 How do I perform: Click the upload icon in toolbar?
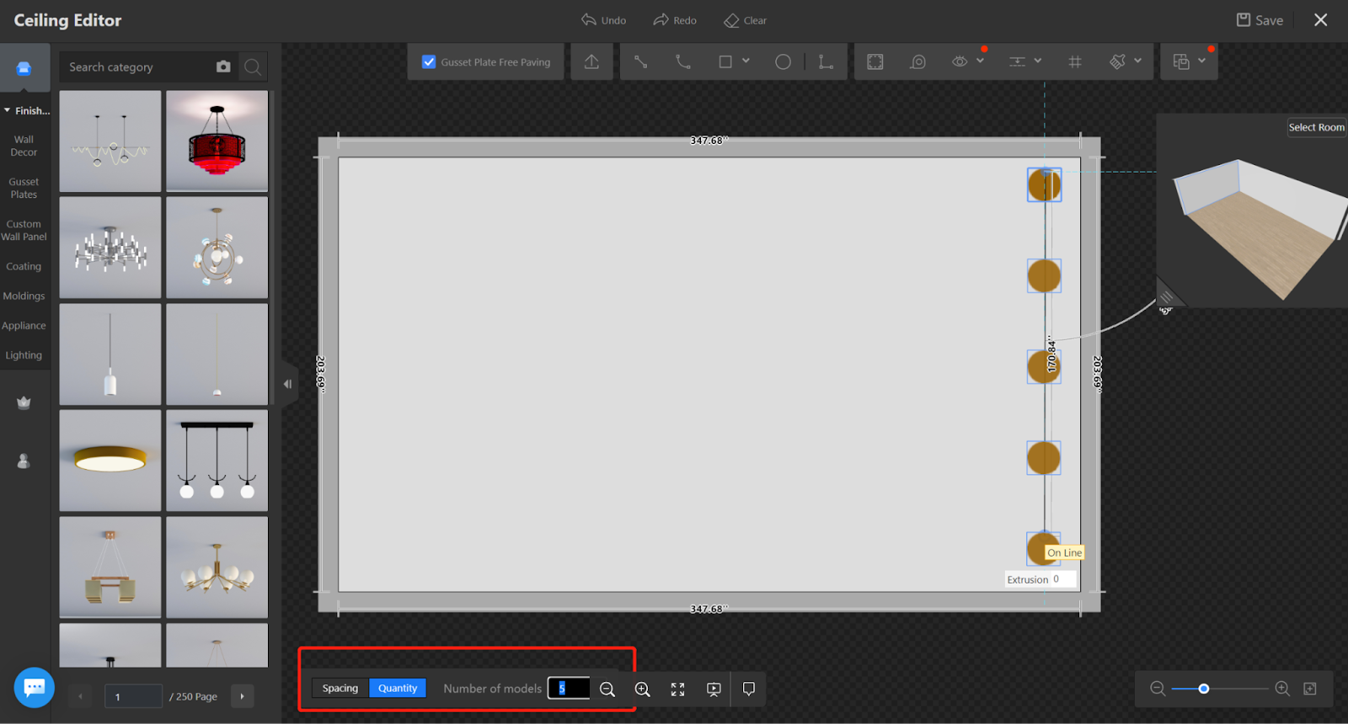[591, 61]
